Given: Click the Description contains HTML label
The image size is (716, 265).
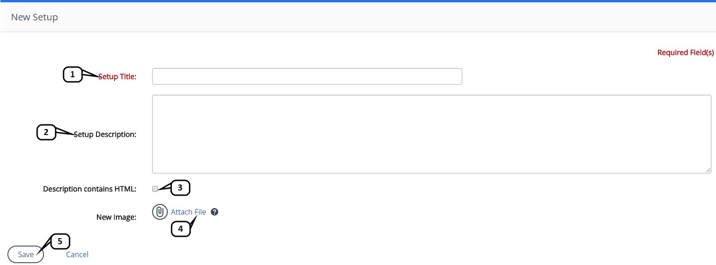Looking at the screenshot, I should pyautogui.click(x=89, y=189).
